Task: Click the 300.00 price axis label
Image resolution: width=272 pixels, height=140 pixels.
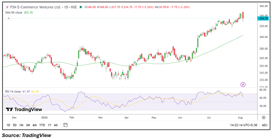Action: pyautogui.click(x=264, y=37)
